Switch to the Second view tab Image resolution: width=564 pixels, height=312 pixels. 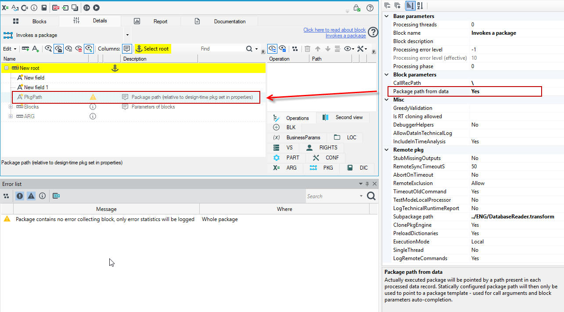[x=343, y=117]
